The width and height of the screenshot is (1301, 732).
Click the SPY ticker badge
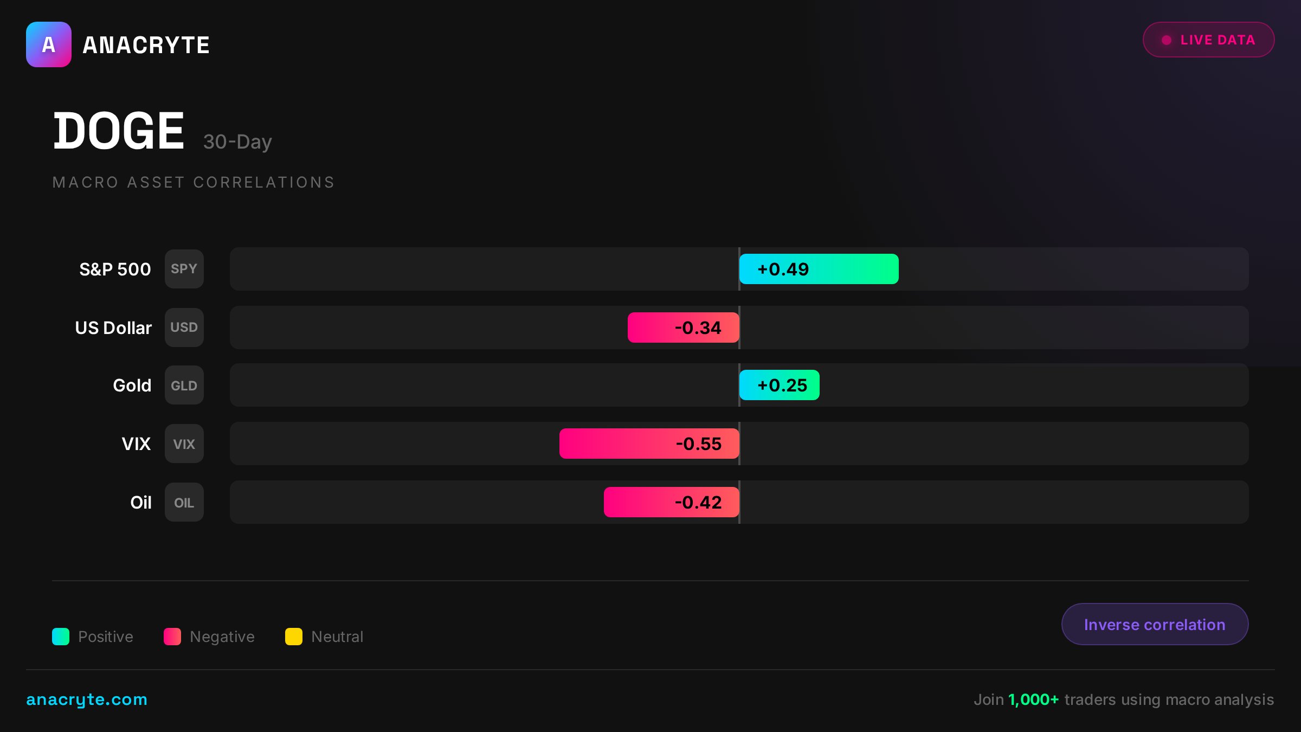click(x=184, y=269)
